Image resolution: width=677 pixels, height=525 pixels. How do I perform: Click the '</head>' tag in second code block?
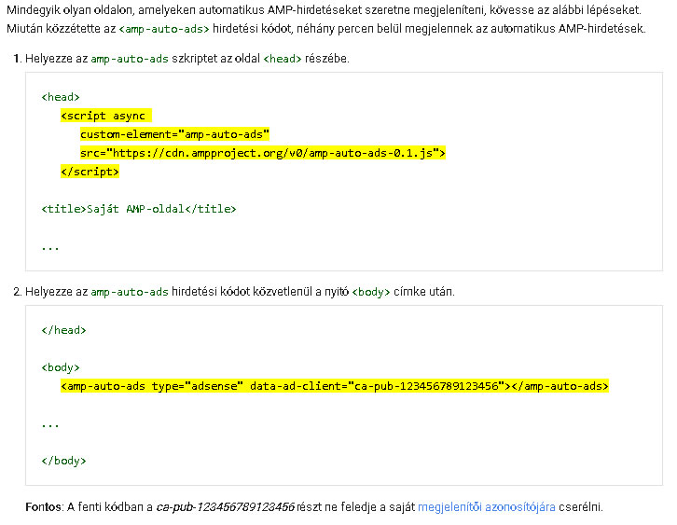[x=64, y=330]
